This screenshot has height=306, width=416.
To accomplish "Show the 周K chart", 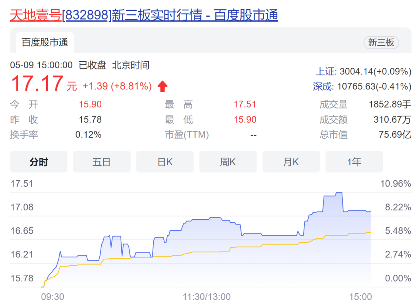I will [228, 162].
